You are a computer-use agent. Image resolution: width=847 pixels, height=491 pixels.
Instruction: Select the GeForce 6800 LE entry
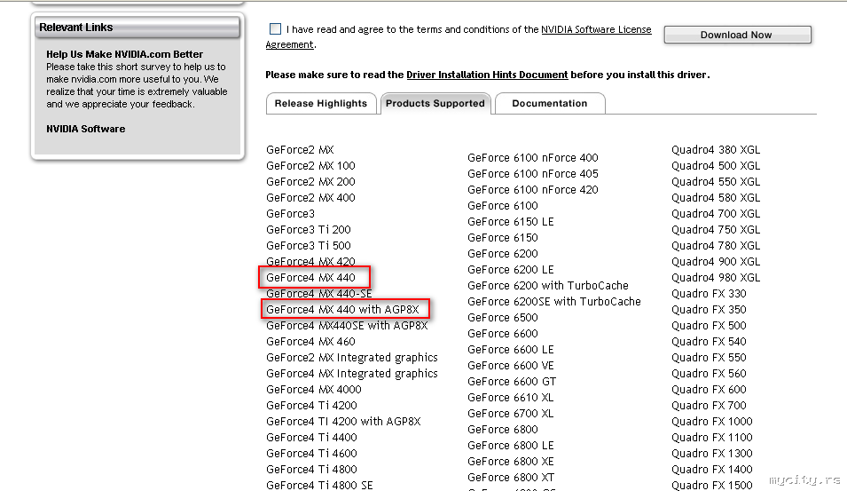pyautogui.click(x=511, y=445)
